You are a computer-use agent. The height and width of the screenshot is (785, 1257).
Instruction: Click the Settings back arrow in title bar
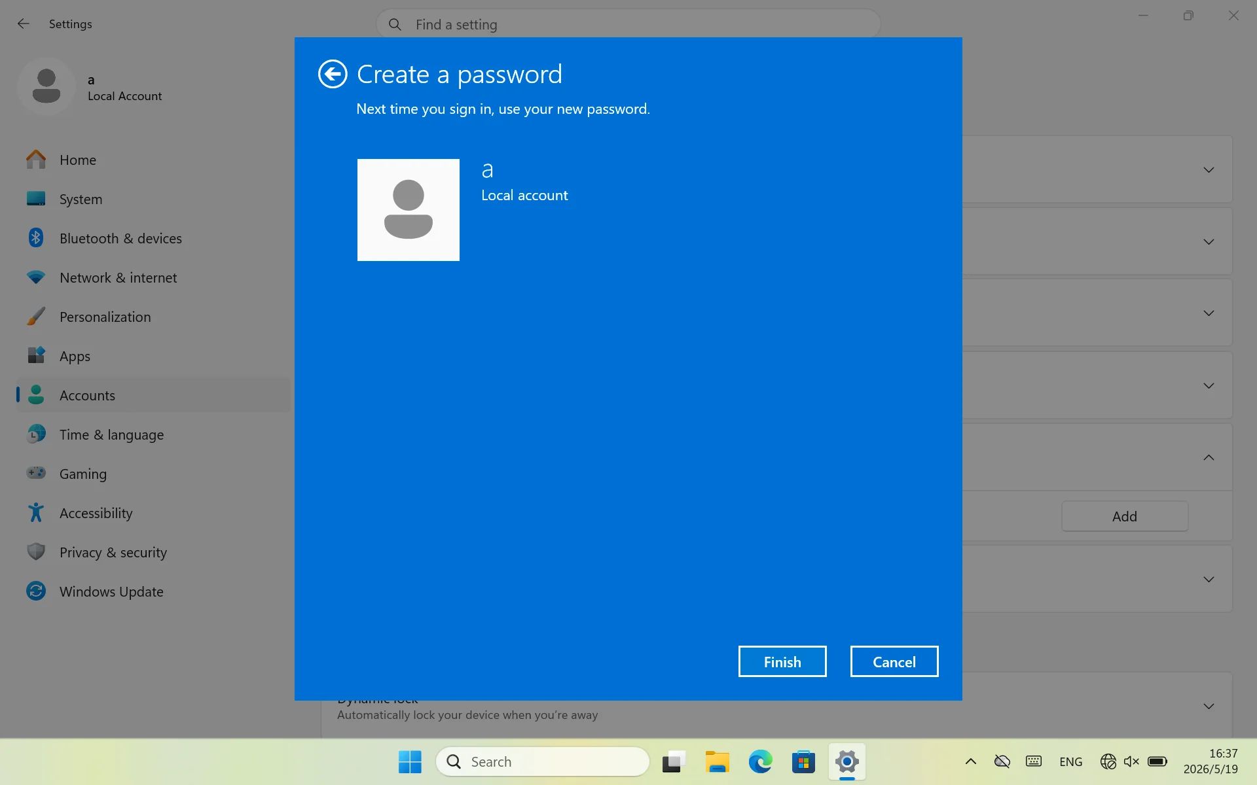(24, 24)
